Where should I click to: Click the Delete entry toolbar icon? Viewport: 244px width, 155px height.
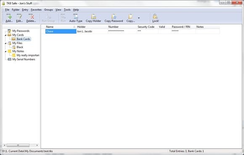[31, 16]
